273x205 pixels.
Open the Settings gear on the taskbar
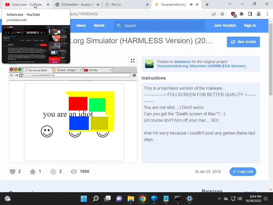[x=190, y=199]
